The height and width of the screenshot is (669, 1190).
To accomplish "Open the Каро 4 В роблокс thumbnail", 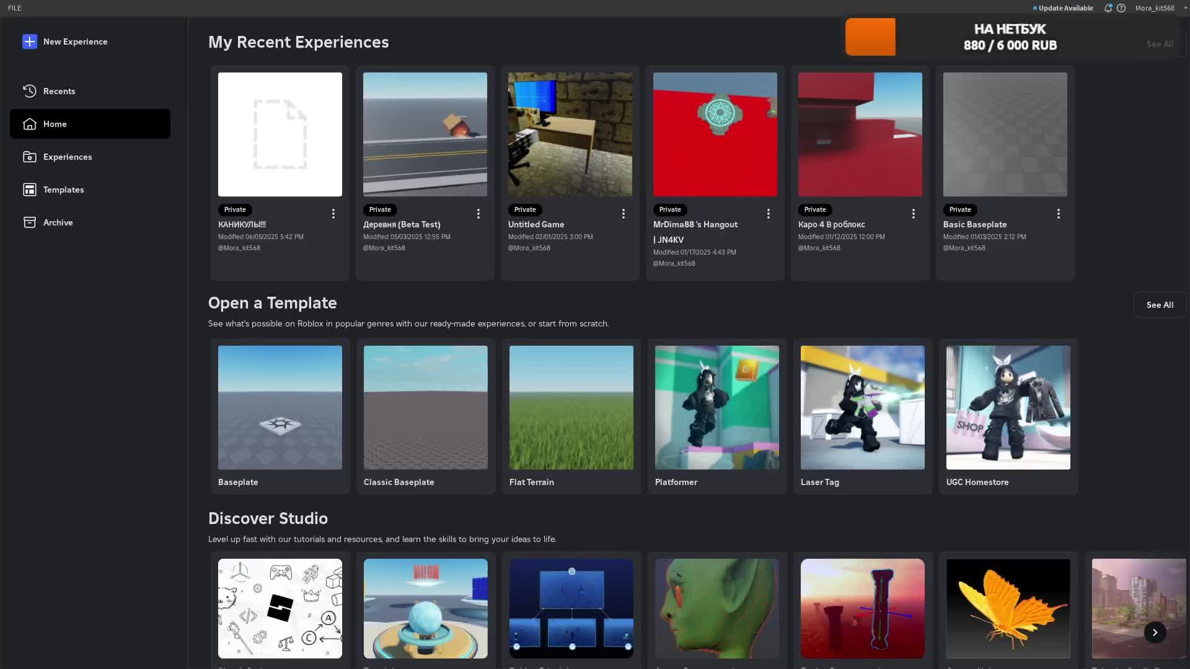I will tap(860, 134).
